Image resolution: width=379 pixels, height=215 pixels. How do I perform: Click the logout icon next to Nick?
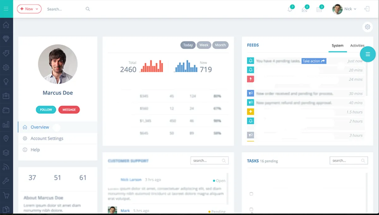[367, 9]
